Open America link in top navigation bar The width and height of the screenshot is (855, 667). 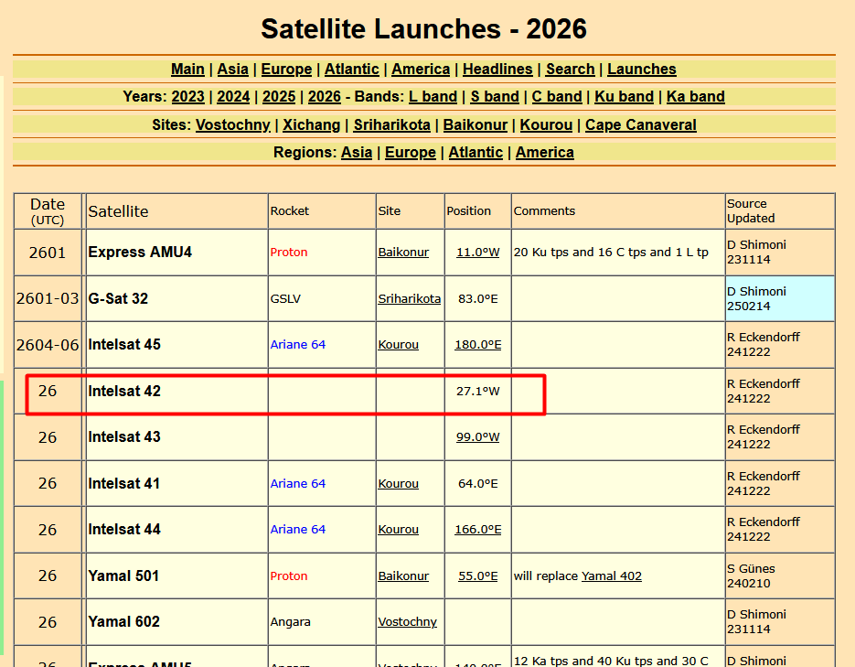click(x=421, y=70)
